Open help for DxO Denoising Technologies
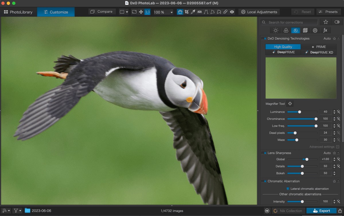Viewport: 344px width, 216px height. pos(338,39)
